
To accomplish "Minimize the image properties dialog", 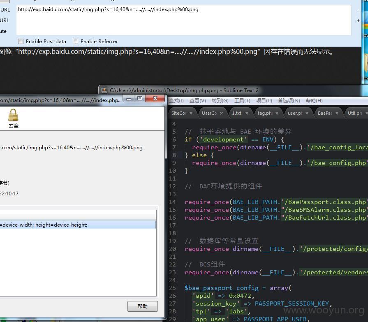I will [129, 99].
